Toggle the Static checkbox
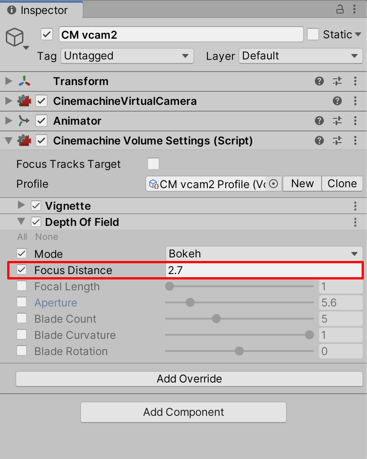Viewport: 367px width, 459px height. pos(313,34)
